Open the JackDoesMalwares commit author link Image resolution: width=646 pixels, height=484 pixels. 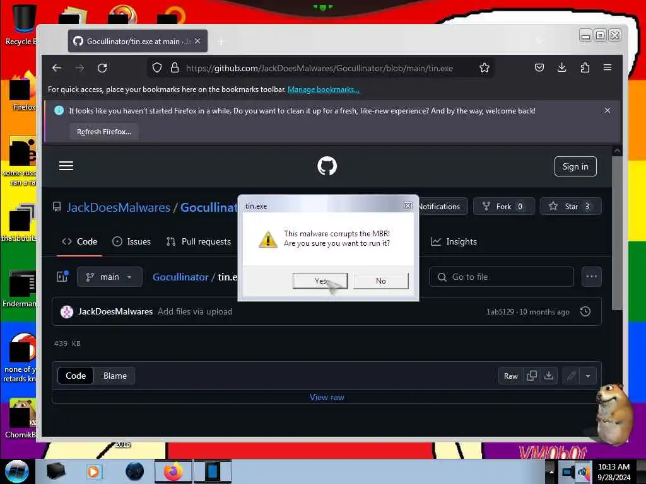[x=115, y=311]
